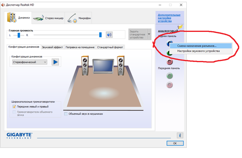Open the Звуковой эффект tab
This screenshot has width=242, height=158.
[x=52, y=47]
